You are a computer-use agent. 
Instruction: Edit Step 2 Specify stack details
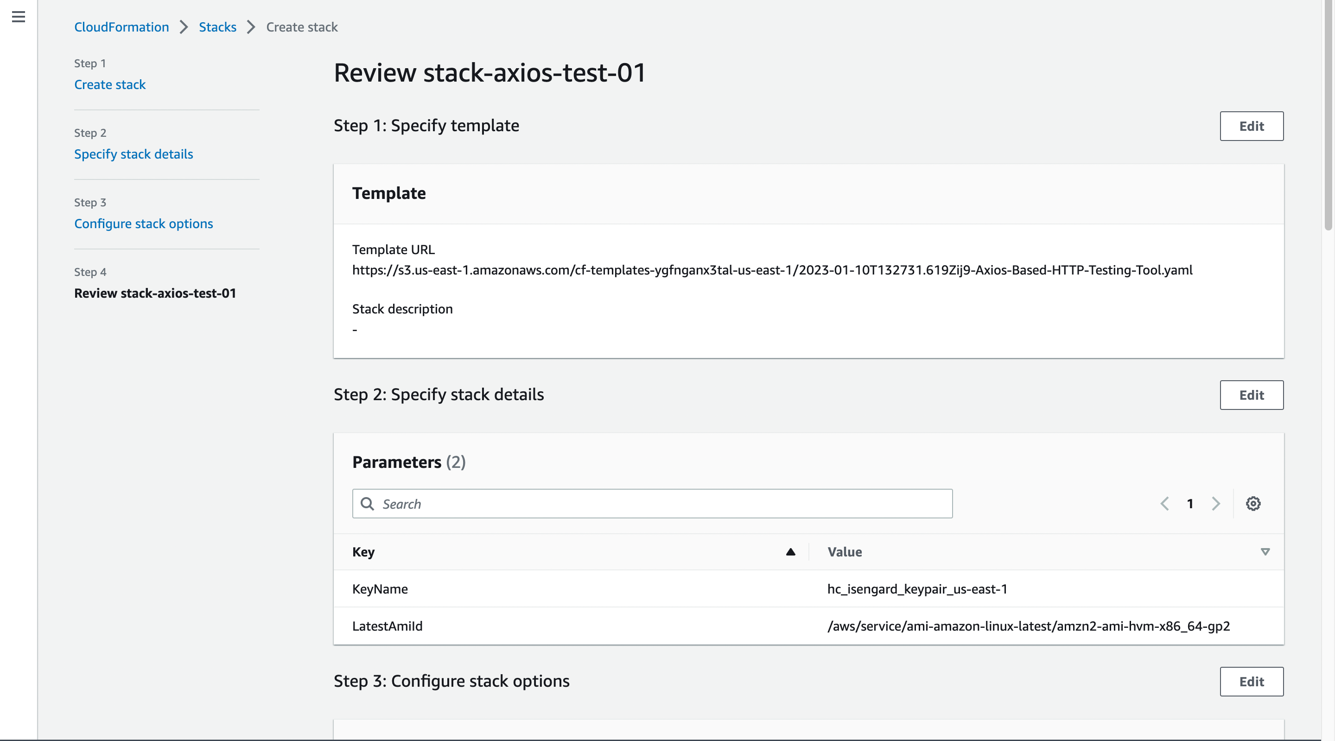(x=1252, y=395)
